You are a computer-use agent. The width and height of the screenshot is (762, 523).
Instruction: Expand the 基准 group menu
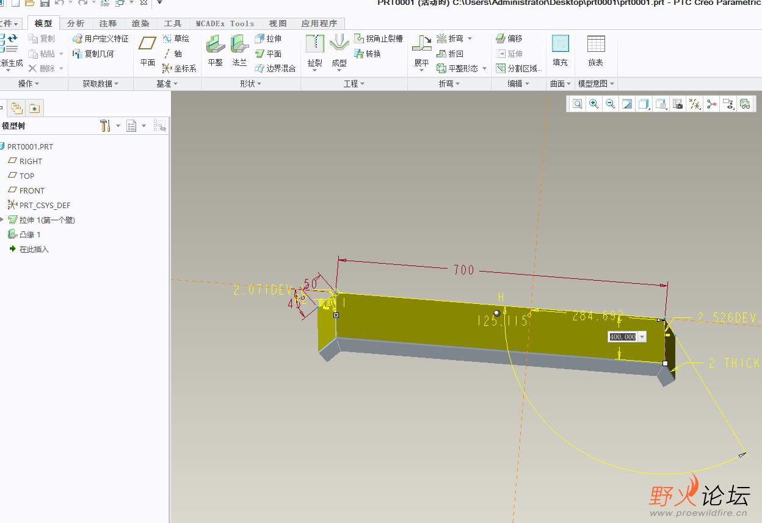167,84
